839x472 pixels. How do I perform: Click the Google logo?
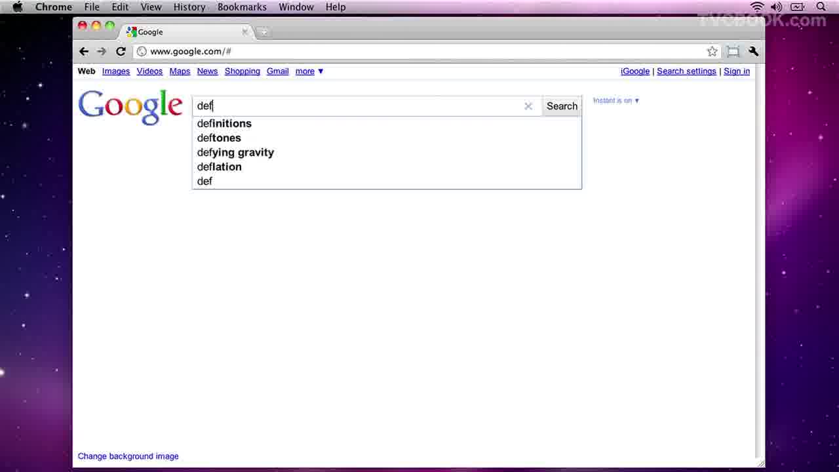click(x=130, y=107)
